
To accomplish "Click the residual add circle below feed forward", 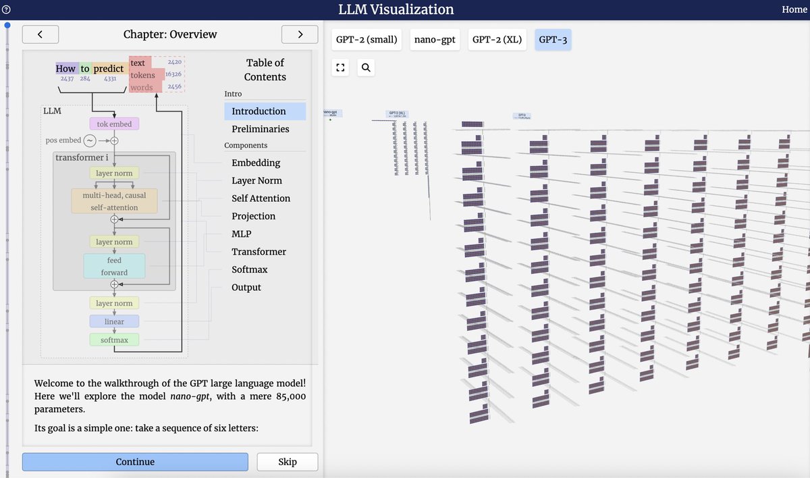I will click(x=114, y=284).
